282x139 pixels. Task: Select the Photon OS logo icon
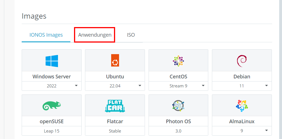178,106
